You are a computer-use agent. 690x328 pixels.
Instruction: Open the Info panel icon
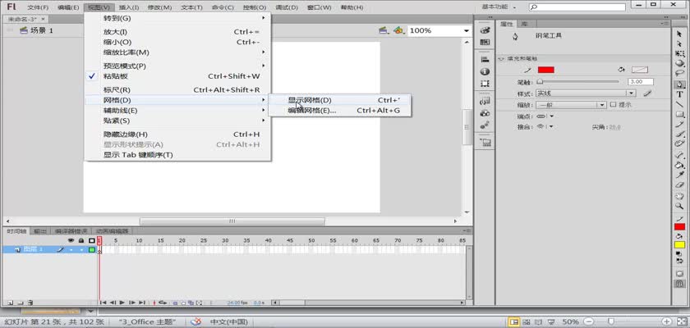point(485,71)
